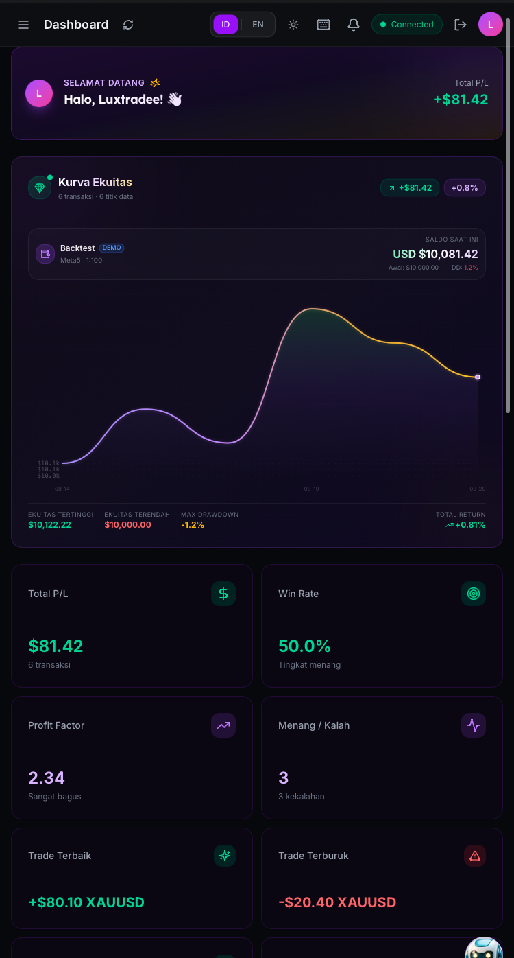Click the Backtest account wallet icon

click(x=45, y=254)
